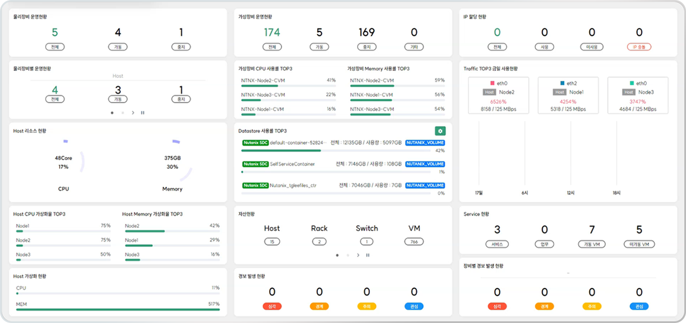Viewport: 686px width, 323px height.
Task: Select second dot of 물리장비별 운영현황 carousel
Action: pos(123,113)
